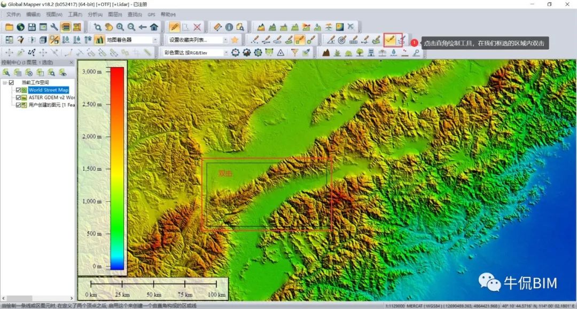Click the red X delete tool icon
This screenshot has height=309, width=577.
tap(197, 27)
